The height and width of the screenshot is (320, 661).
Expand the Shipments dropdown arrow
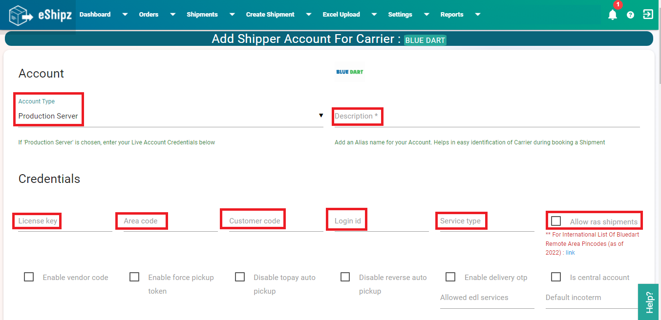(232, 15)
